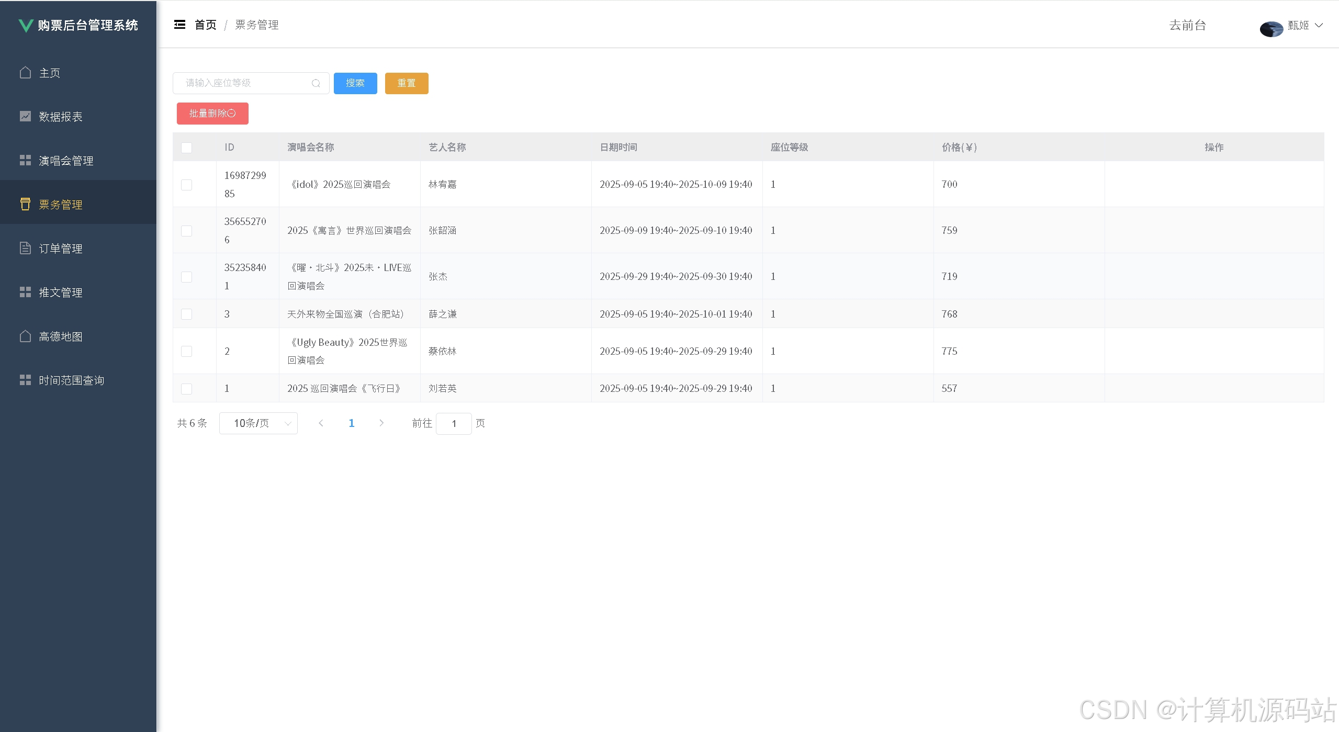Check the row for 2025《寓言》世界巡回演唱会
This screenshot has width=1339, height=732.
(186, 231)
